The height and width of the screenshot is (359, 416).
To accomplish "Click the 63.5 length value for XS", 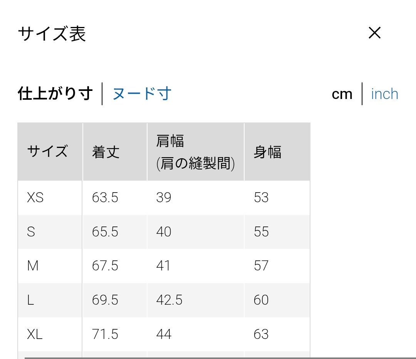I will (105, 198).
